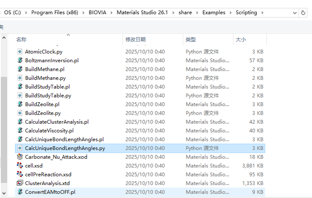Select the file name ConvertEAMtoOFF.pl
Image resolution: width=312 pixels, height=198 pixels.
click(x=50, y=192)
